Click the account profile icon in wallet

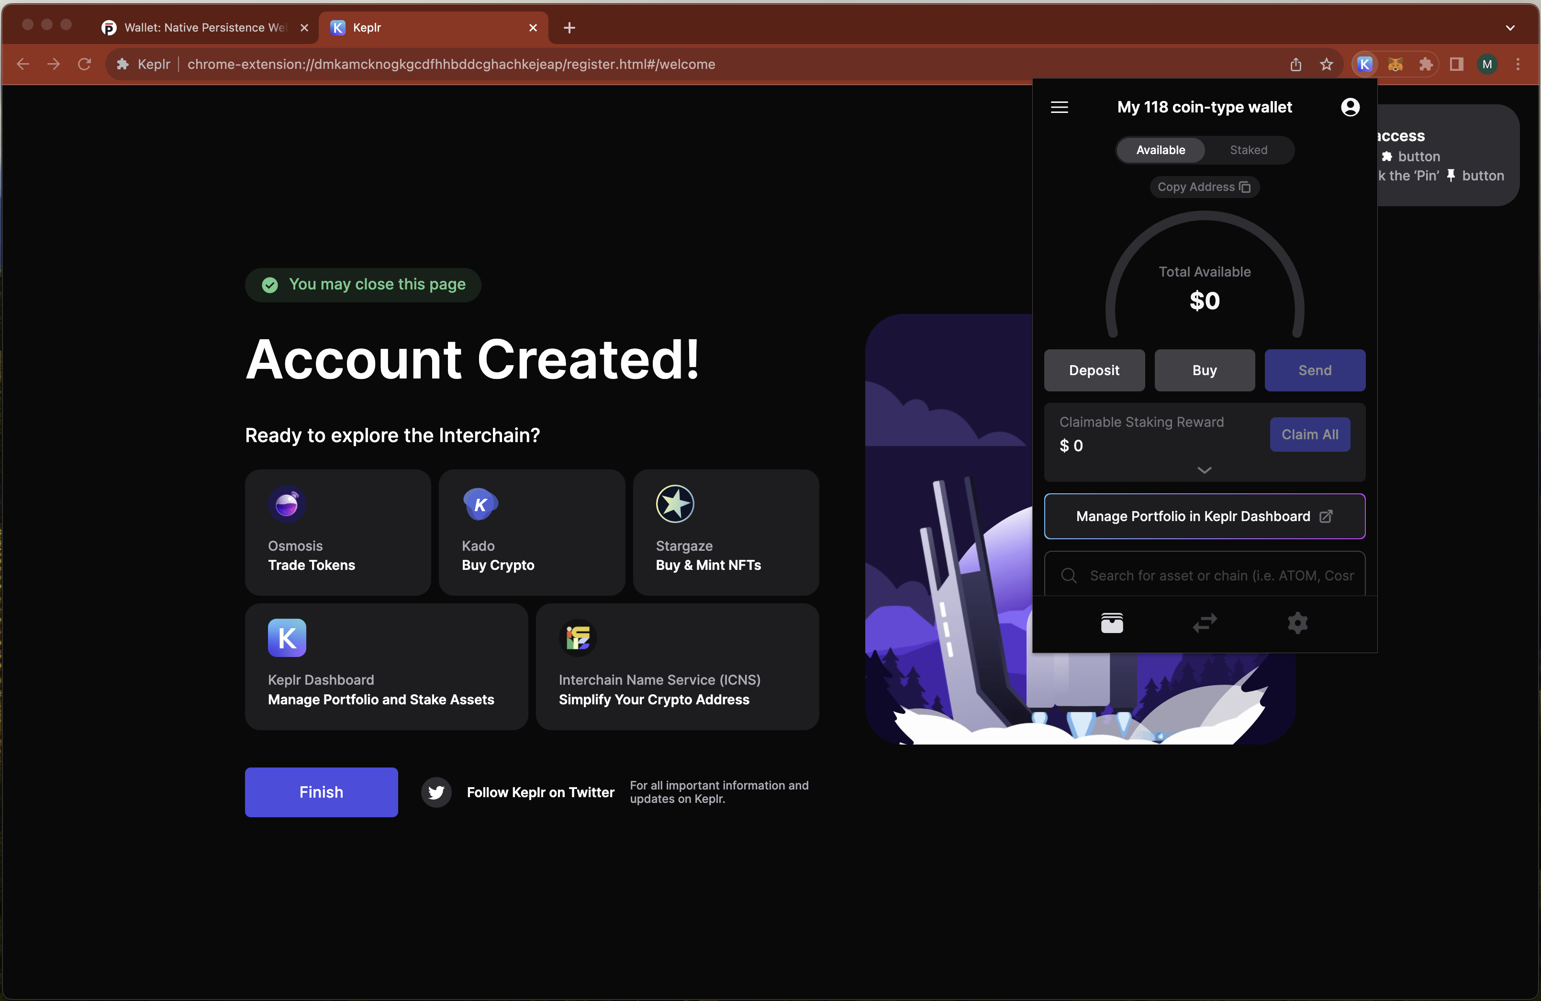[1350, 107]
